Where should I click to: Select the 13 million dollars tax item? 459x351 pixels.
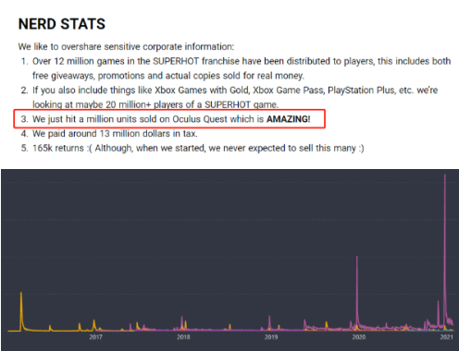(x=109, y=134)
